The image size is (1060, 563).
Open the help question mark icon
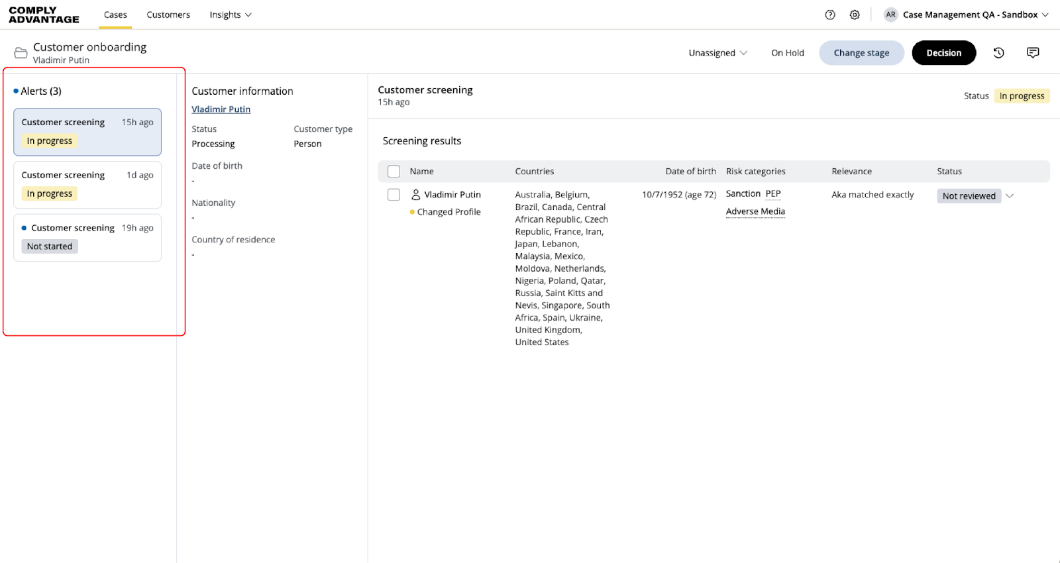(830, 15)
